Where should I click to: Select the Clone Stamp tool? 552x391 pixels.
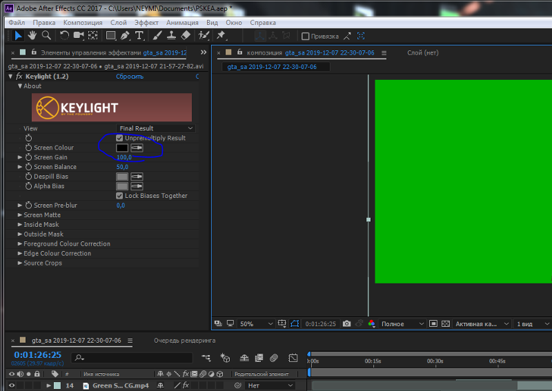pyautogui.click(x=171, y=36)
